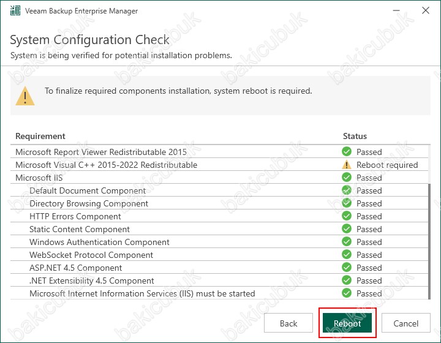441x343 pixels.
Task: Click Passed status for ASP.NET 4.5 Component
Action: 369,268
